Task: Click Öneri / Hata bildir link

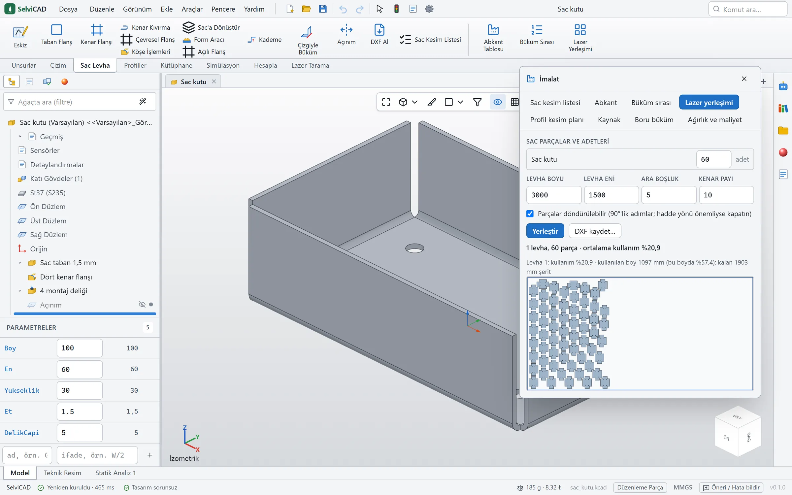Action: pyautogui.click(x=731, y=487)
